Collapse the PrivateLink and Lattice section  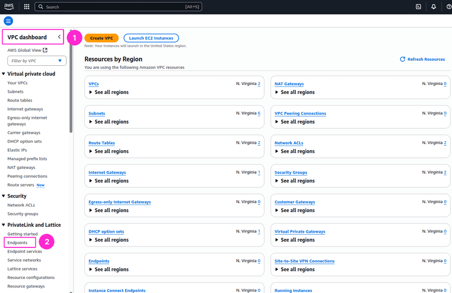pos(4,225)
